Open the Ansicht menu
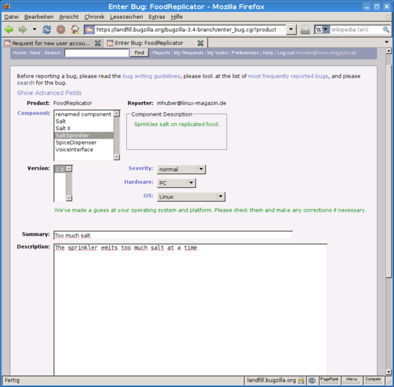 [68, 17]
